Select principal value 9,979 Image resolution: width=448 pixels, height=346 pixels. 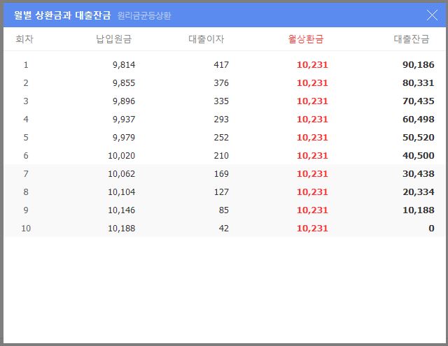[x=124, y=138]
